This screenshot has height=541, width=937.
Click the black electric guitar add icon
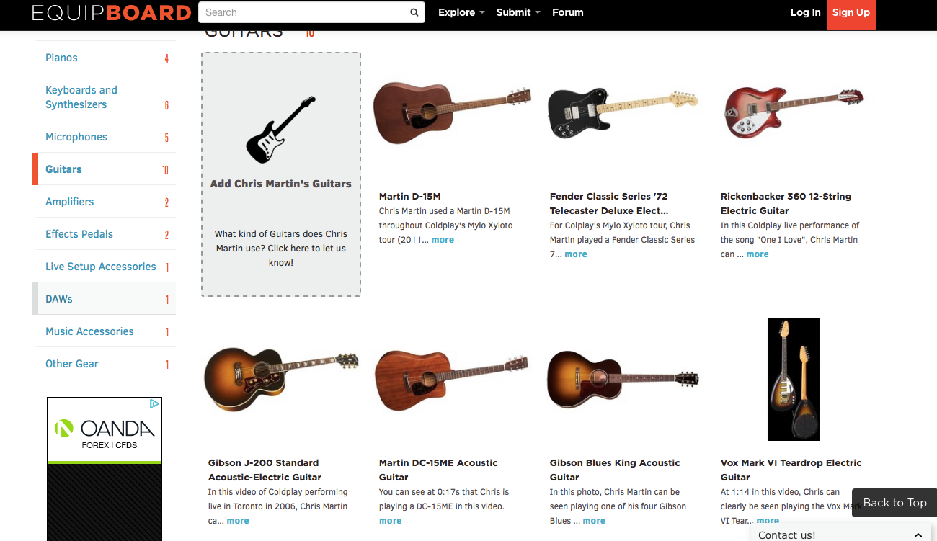(x=281, y=130)
